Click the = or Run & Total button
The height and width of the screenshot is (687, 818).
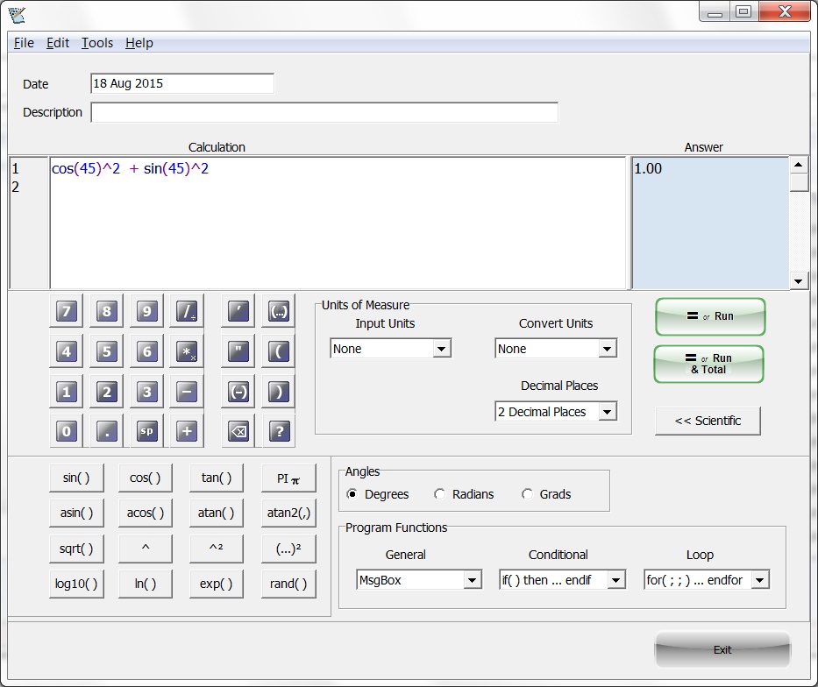708,364
